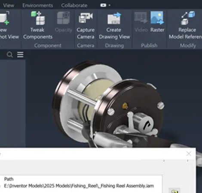Click the Video publish icon
Viewport: 202px width, 193px height.
tap(141, 18)
